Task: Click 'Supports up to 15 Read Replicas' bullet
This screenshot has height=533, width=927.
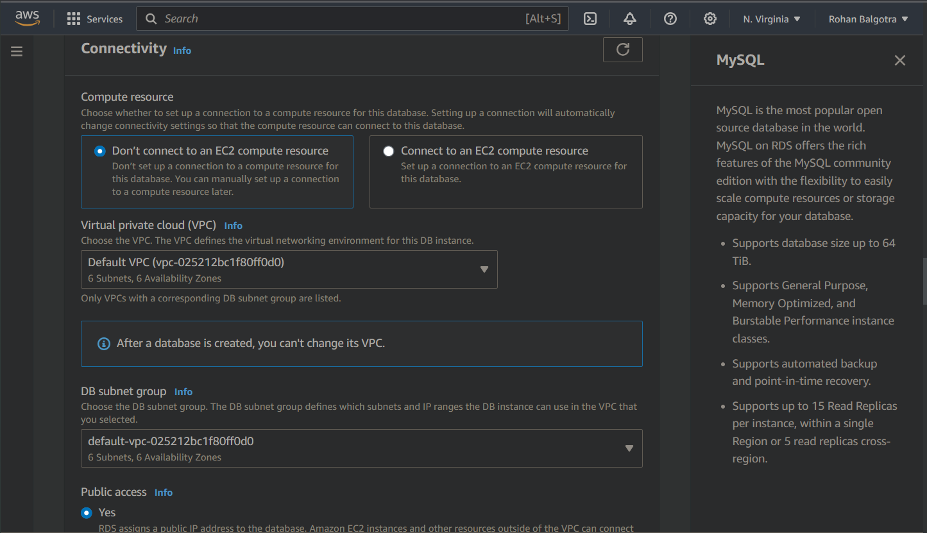Action: click(815, 432)
